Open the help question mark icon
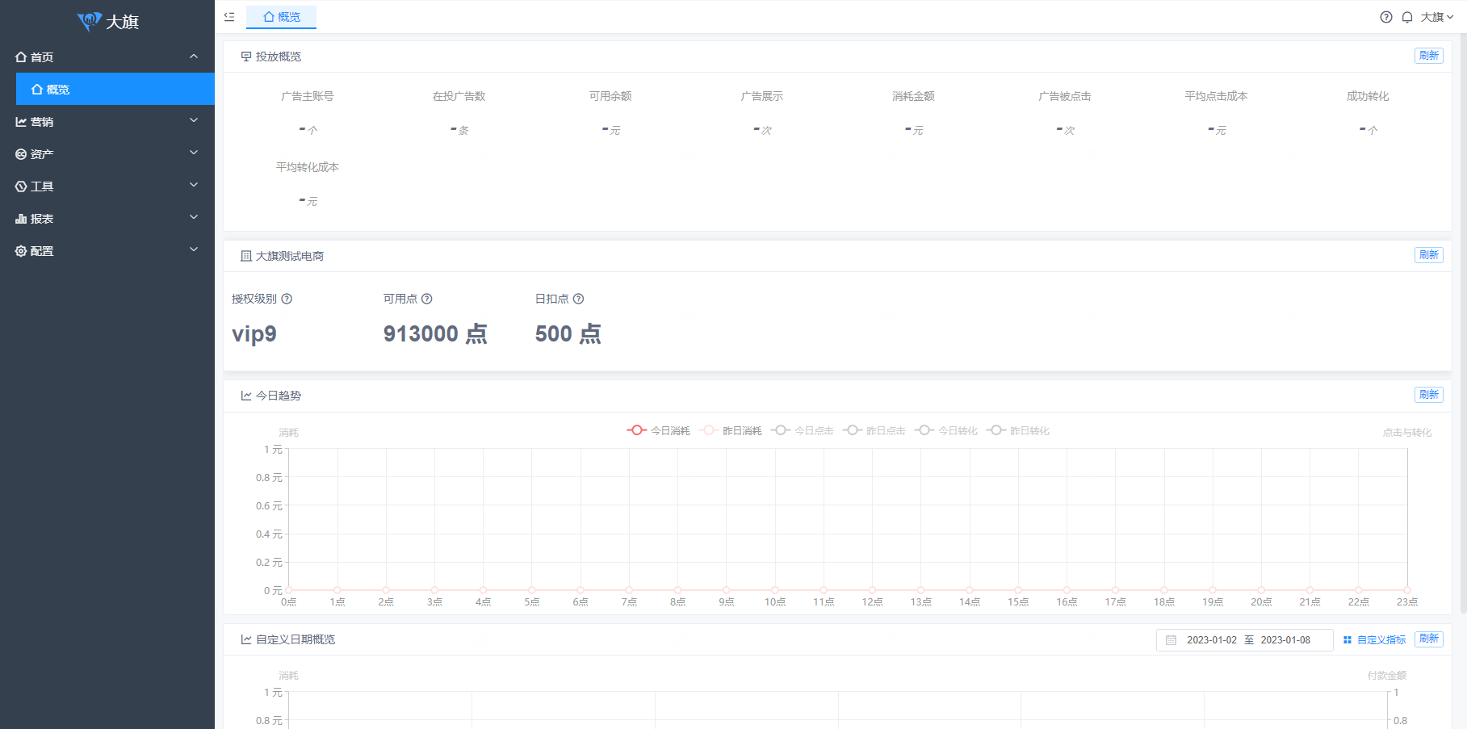The width and height of the screenshot is (1467, 729). 1386,17
